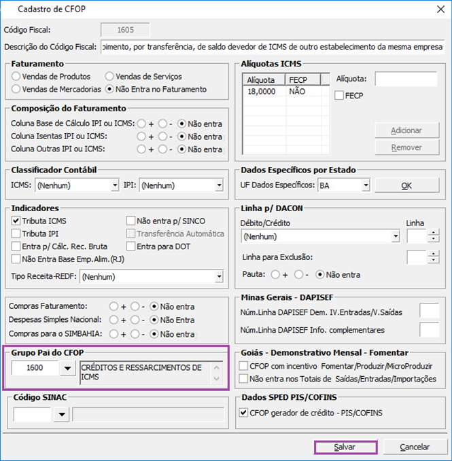Open the ICMS Classificador Contábil dropdown
The image size is (452, 461).
(x=115, y=185)
